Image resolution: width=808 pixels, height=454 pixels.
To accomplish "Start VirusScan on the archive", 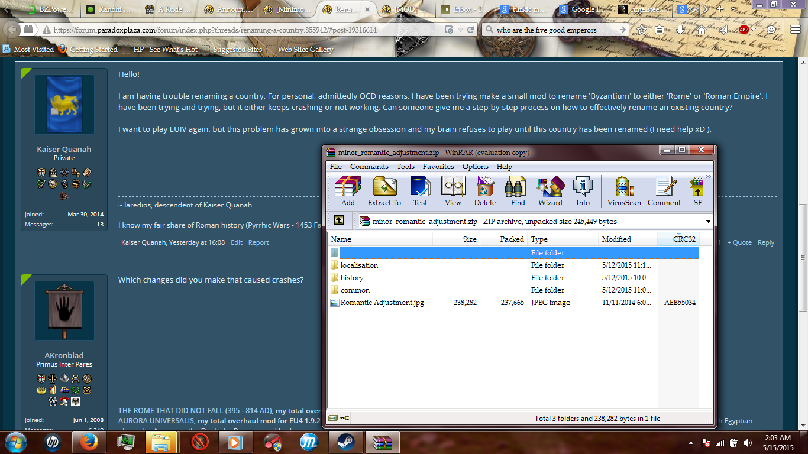I will pyautogui.click(x=624, y=192).
